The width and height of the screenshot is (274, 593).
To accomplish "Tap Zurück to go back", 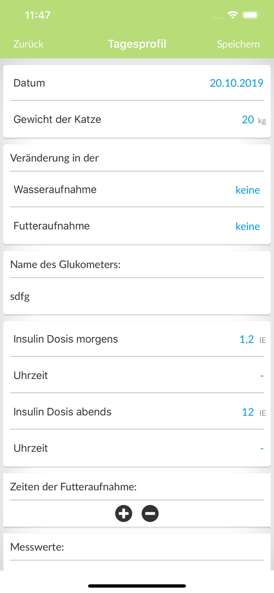I will coord(28,44).
